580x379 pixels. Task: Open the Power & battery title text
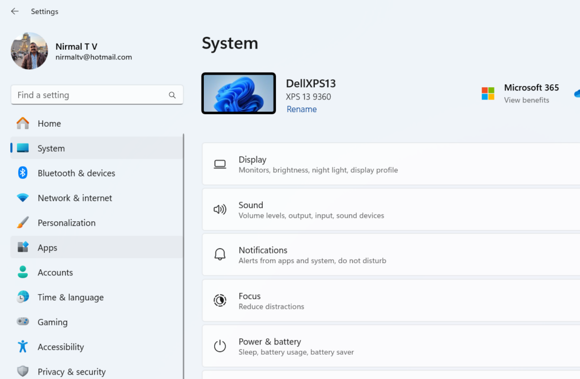pos(270,342)
